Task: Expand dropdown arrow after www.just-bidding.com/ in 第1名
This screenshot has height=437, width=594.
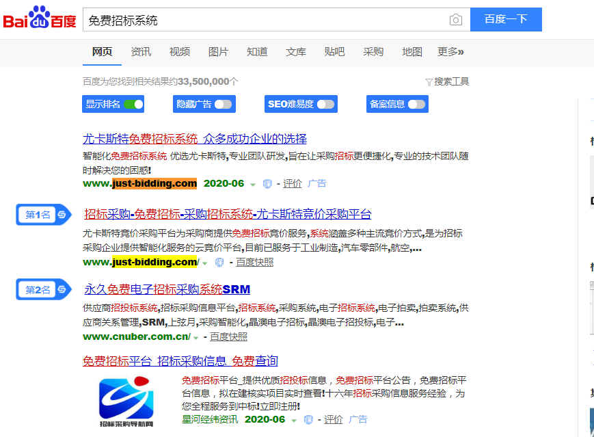Action: (205, 263)
